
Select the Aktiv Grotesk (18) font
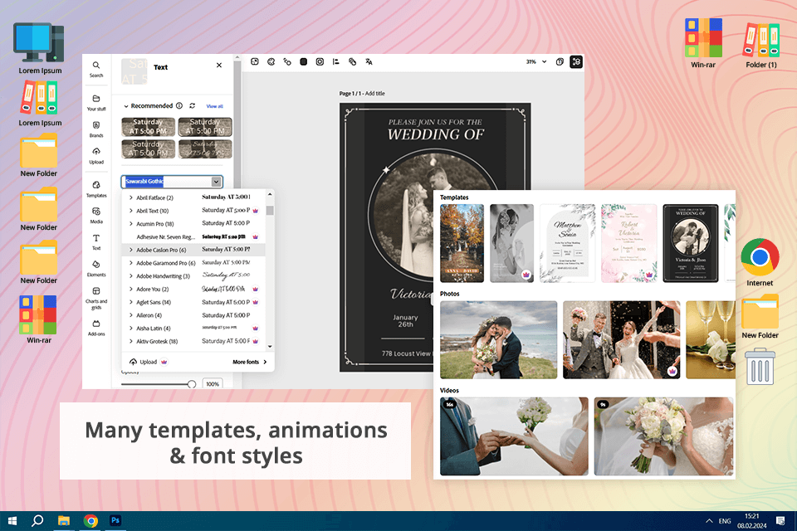pyautogui.click(x=193, y=342)
